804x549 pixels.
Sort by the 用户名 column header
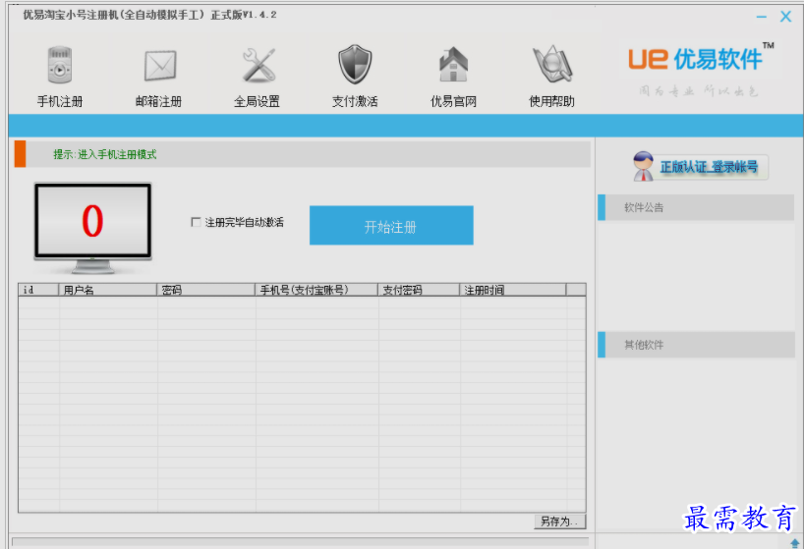[x=108, y=290]
